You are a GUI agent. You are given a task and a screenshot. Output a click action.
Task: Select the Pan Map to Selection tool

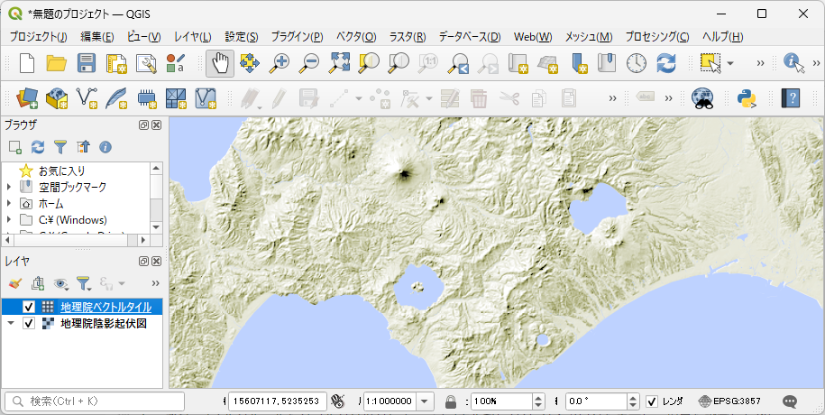[250, 63]
